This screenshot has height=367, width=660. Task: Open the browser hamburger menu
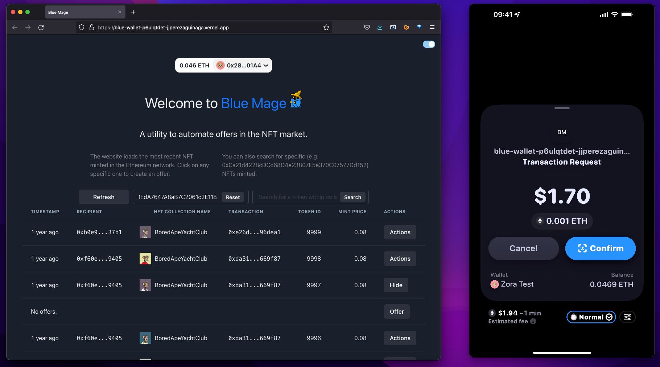pos(432,27)
